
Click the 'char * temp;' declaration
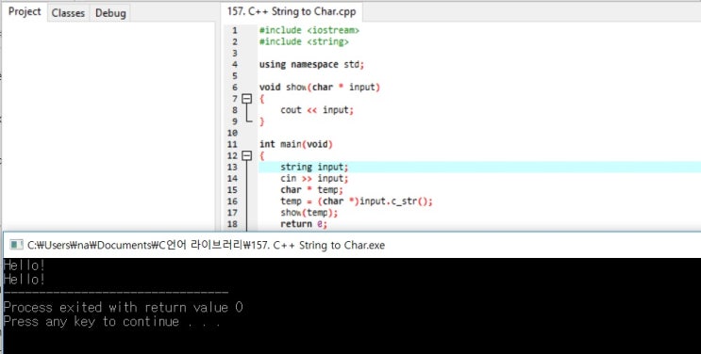tap(311, 190)
